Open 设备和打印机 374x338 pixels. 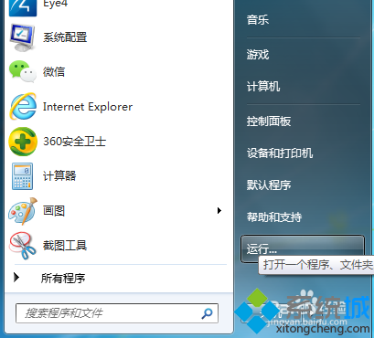tap(280, 153)
